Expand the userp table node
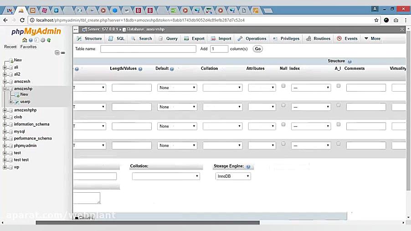 (10, 102)
